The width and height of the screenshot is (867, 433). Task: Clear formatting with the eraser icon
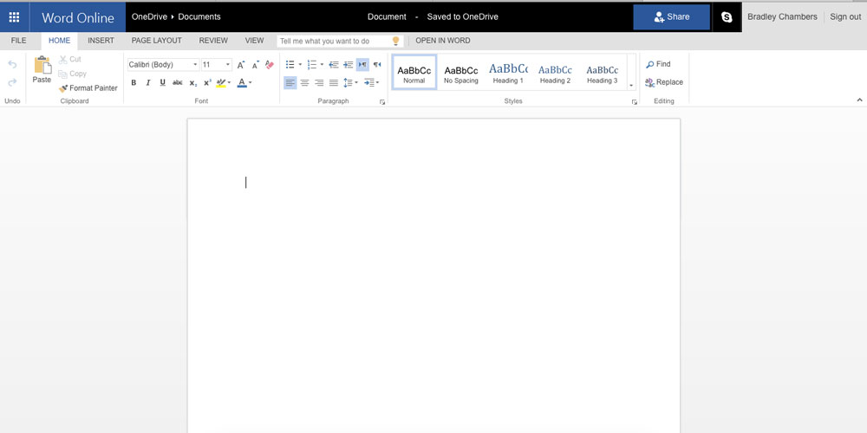coord(270,65)
